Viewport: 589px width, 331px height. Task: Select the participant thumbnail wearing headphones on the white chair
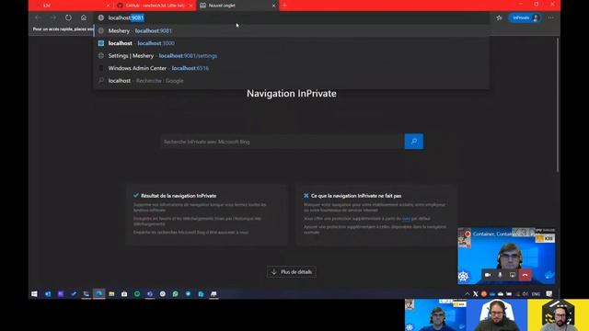pyautogui.click(x=497, y=314)
